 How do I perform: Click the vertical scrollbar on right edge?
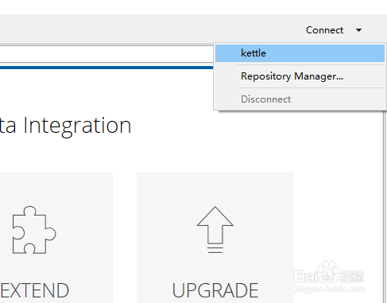click(384, 207)
